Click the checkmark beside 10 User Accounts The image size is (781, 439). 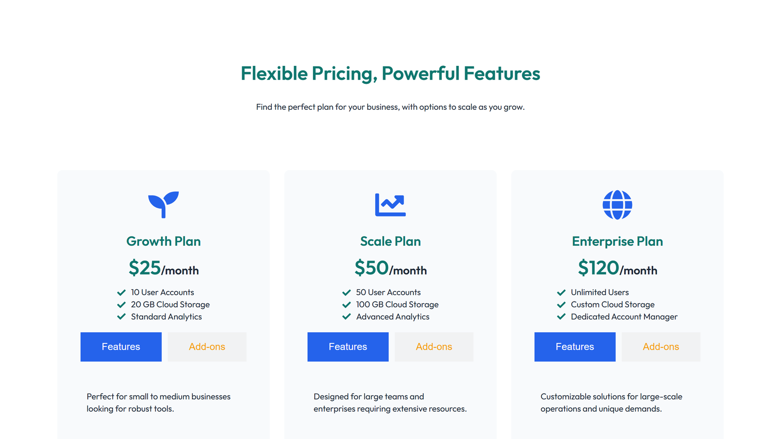[122, 292]
